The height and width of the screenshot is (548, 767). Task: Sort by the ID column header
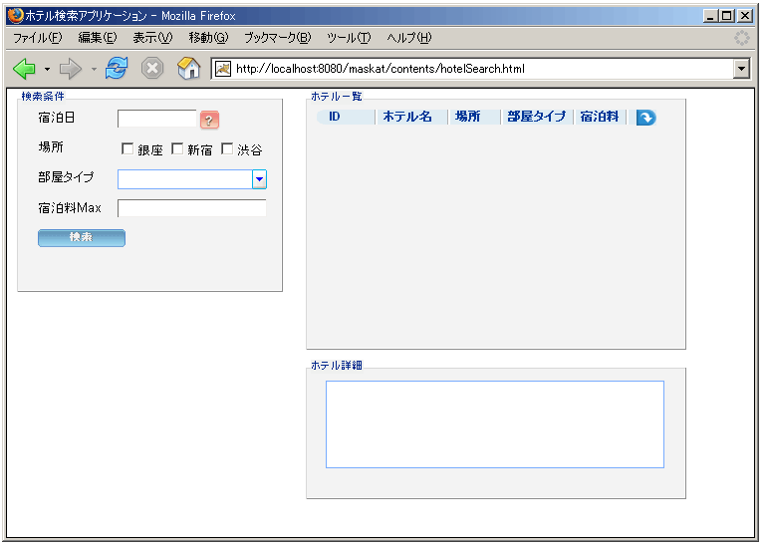346,117
